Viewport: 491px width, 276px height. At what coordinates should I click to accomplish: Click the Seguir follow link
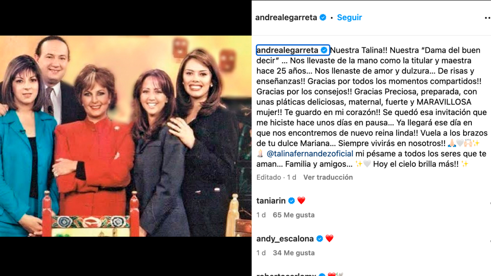[349, 18]
